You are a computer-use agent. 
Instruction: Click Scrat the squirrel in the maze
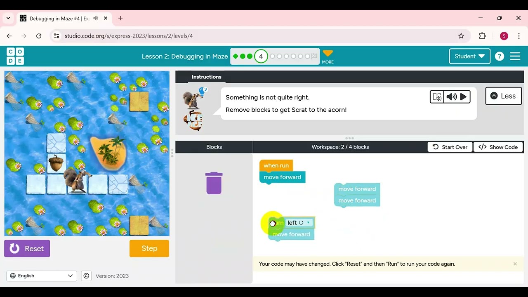77,180
